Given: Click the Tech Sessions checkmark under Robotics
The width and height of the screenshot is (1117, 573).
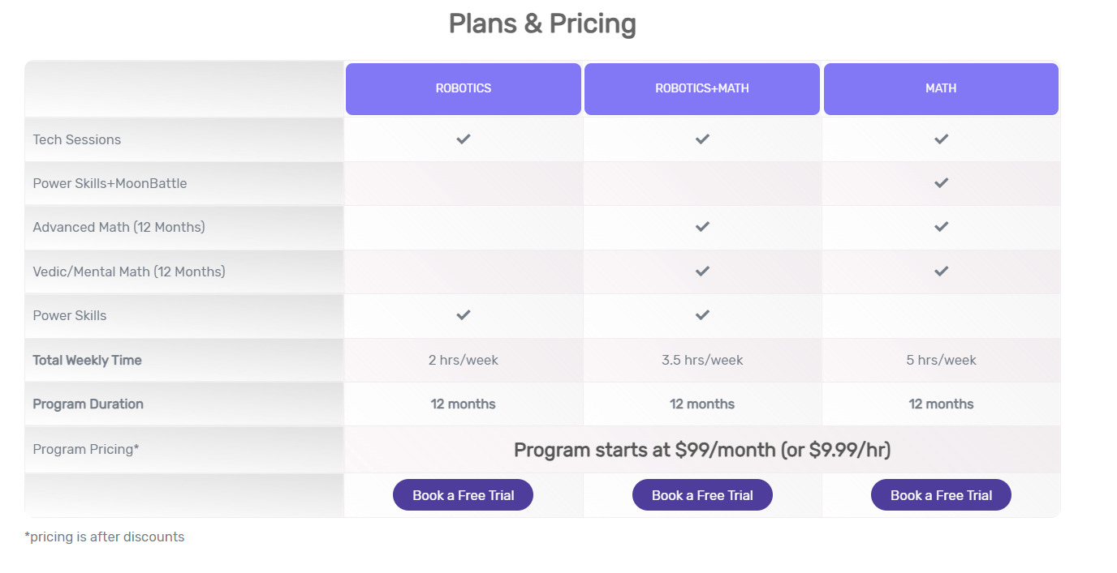Looking at the screenshot, I should click(463, 139).
